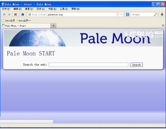Open the 编辑 menu
166x129 pixels.
pos(17,9)
